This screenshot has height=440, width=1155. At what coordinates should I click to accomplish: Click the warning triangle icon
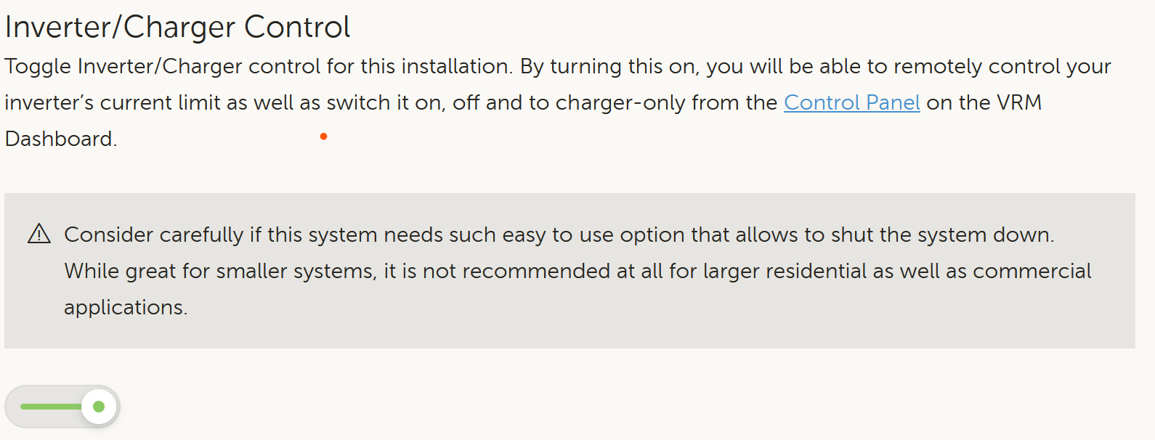(x=38, y=234)
